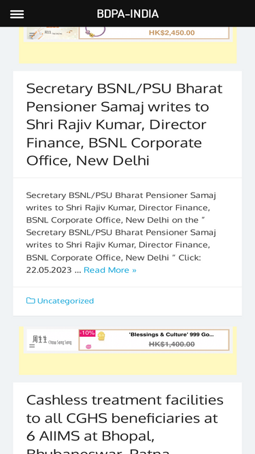Open the Uncategorized category link
The width and height of the screenshot is (255, 454).
[65, 301]
